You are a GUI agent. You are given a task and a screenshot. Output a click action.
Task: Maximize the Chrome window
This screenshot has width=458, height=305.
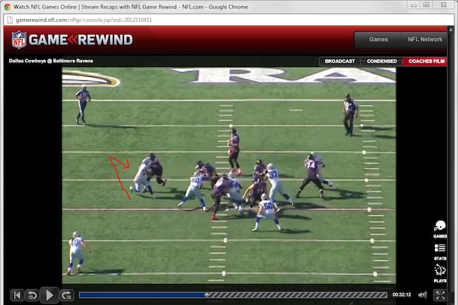(x=426, y=5)
